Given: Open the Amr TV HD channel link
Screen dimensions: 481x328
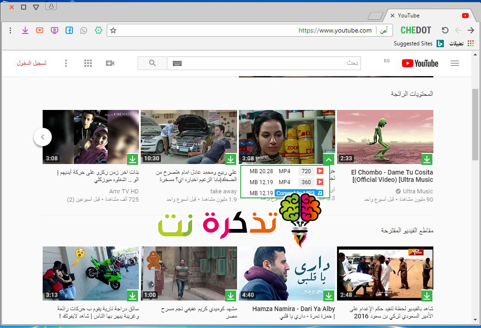Looking at the screenshot, I should point(124,191).
